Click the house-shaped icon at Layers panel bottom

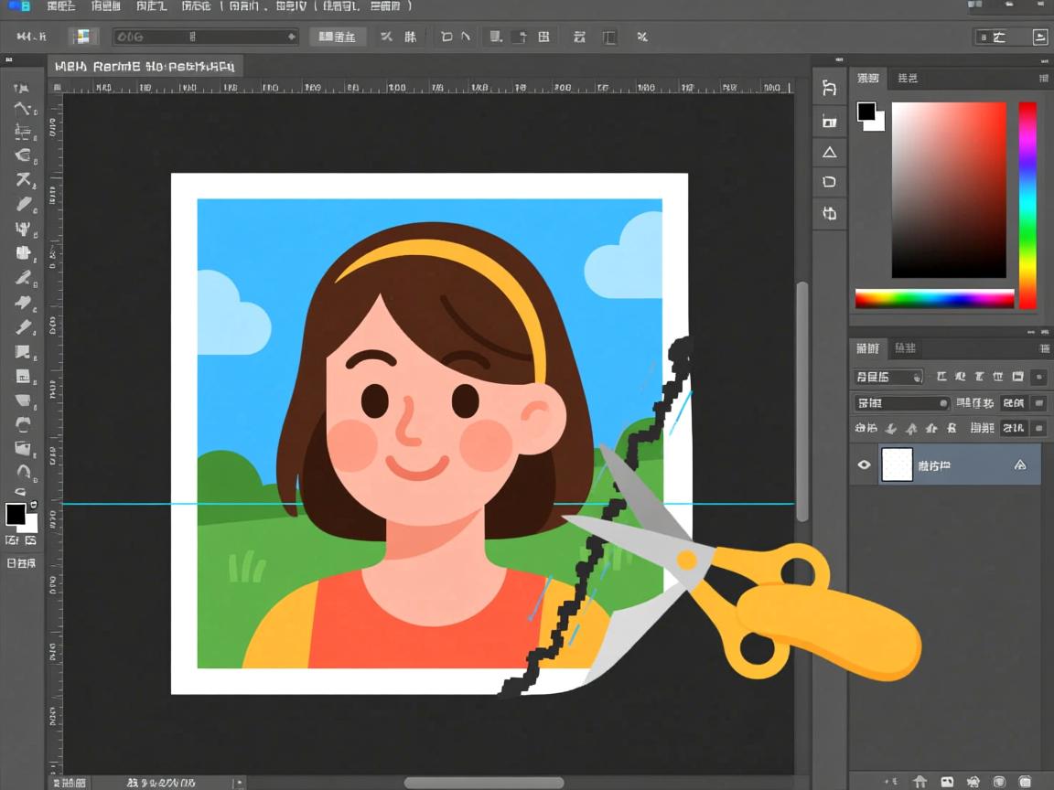[x=920, y=782]
